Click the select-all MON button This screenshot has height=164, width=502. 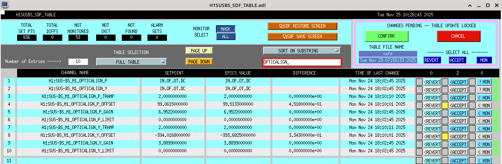click(x=484, y=60)
